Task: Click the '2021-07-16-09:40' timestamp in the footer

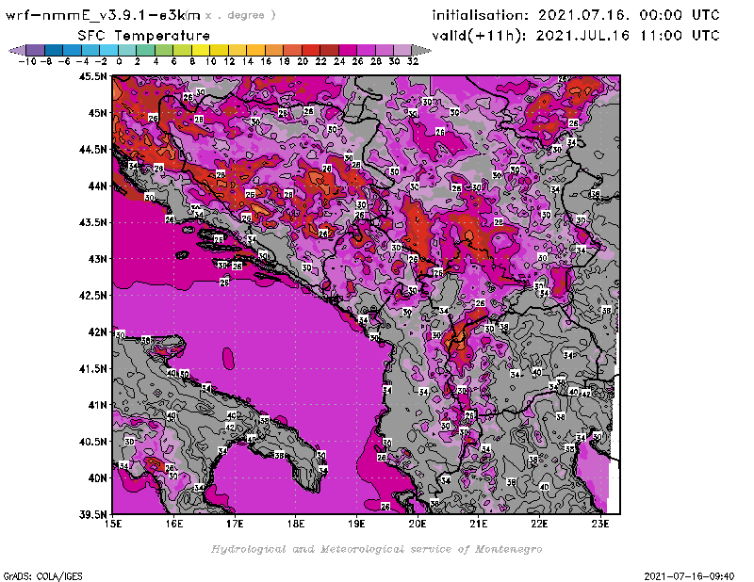Action: pos(689,576)
